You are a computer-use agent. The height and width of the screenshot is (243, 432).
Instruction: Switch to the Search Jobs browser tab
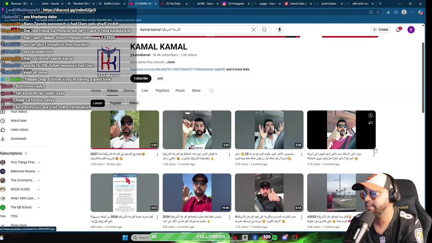pos(299,4)
